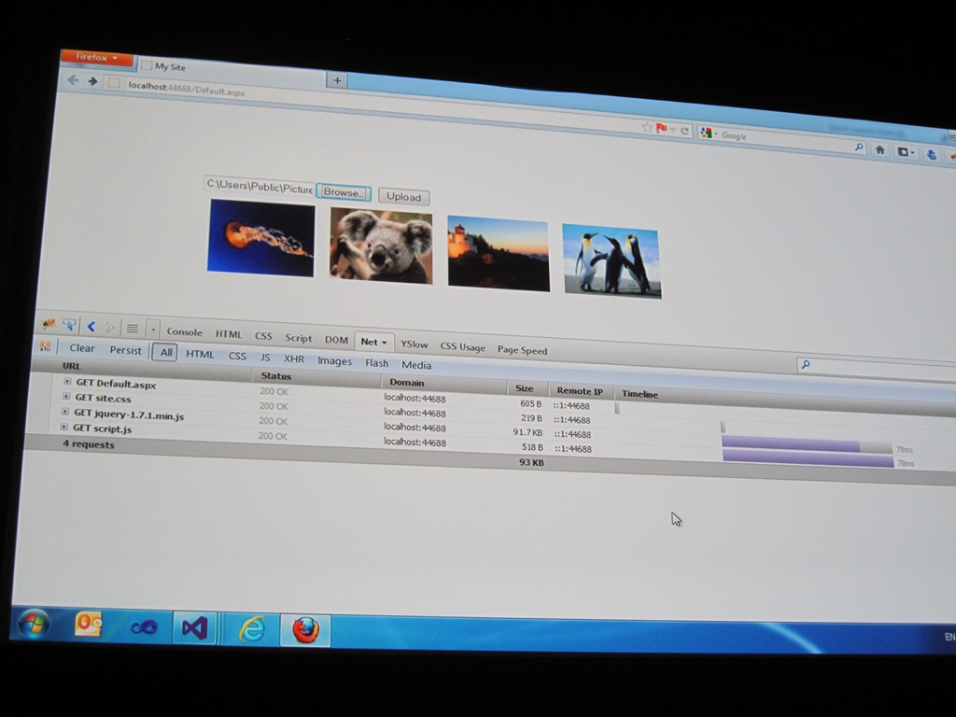Click the purple timeline bar for script.js

[x=808, y=458]
